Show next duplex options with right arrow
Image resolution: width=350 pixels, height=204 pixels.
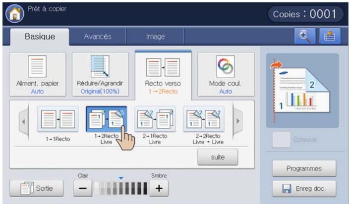(237, 121)
